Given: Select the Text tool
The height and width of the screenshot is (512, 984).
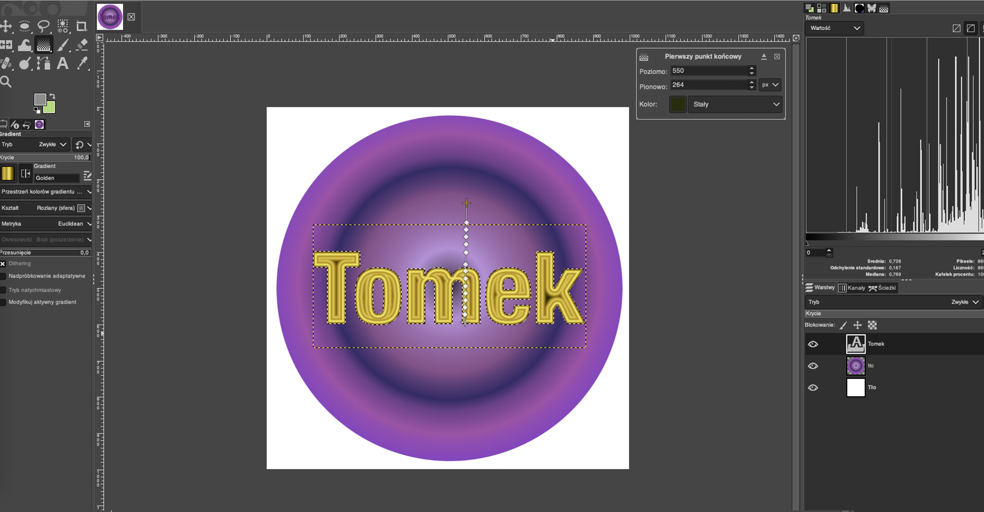Looking at the screenshot, I should [63, 63].
